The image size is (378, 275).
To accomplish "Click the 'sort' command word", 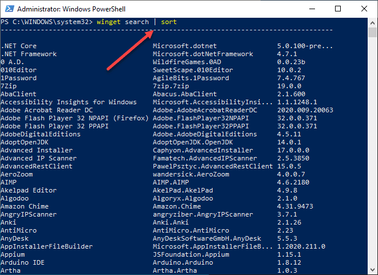I will coord(169,22).
